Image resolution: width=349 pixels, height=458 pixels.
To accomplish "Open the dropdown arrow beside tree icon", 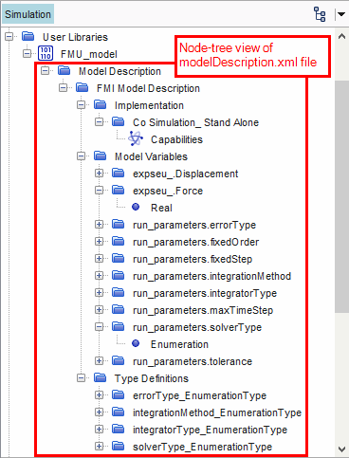I will (x=341, y=14).
